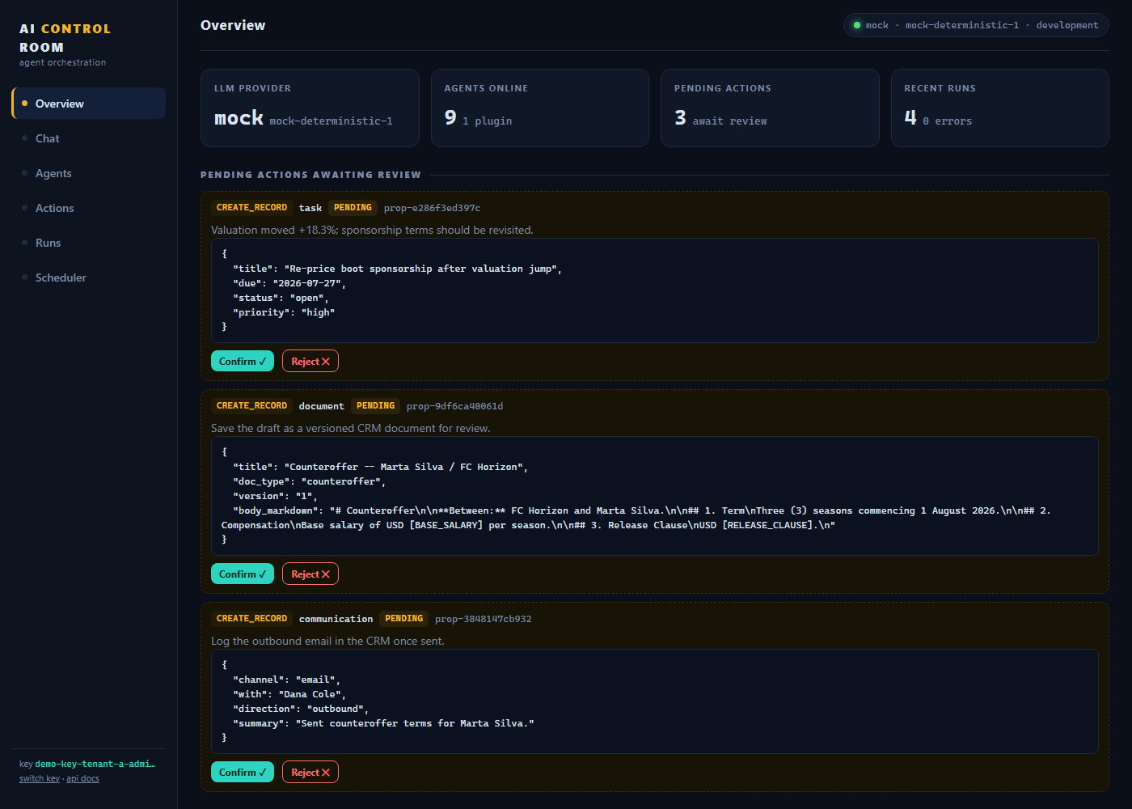Click the JSON payload of the communication record
This screenshot has width=1132, height=809.
(655, 701)
